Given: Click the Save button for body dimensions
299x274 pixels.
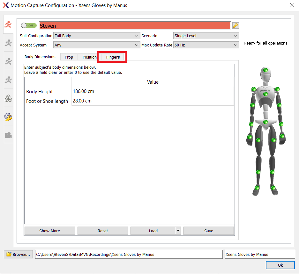Looking at the screenshot, I should tap(208, 231).
